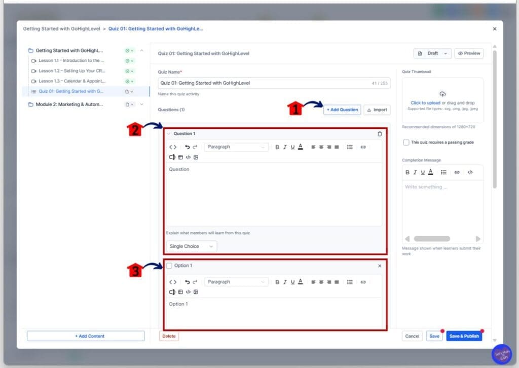
Task: Collapse Getting Started module with chevron
Action: tap(142, 50)
